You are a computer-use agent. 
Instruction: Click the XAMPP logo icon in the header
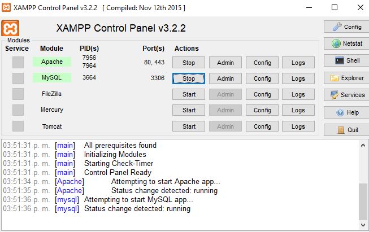pos(11,28)
